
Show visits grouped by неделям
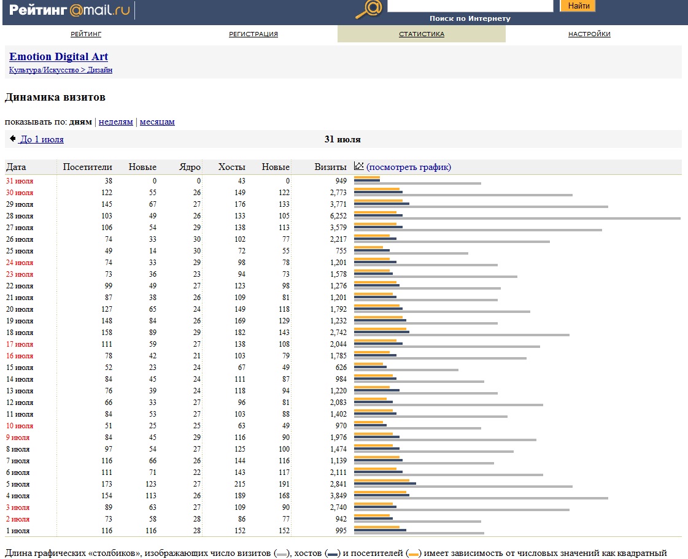(x=116, y=121)
